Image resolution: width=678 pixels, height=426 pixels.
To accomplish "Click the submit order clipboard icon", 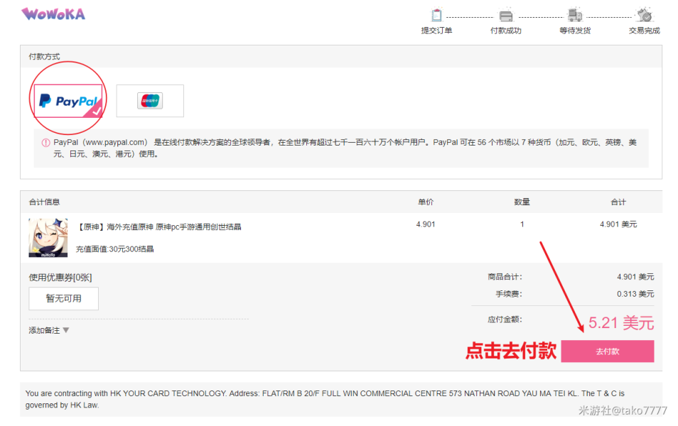I will click(x=437, y=16).
